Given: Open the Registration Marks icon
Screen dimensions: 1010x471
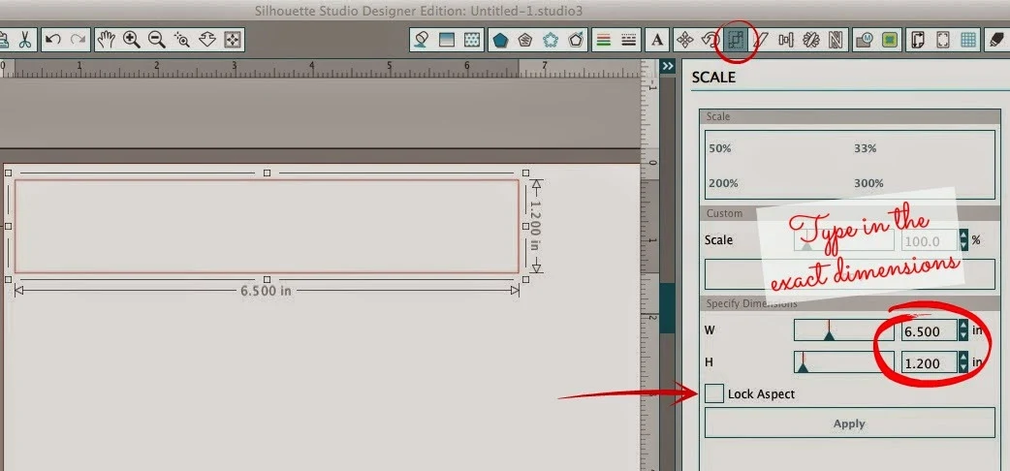Looking at the screenshot, I should click(x=942, y=40).
